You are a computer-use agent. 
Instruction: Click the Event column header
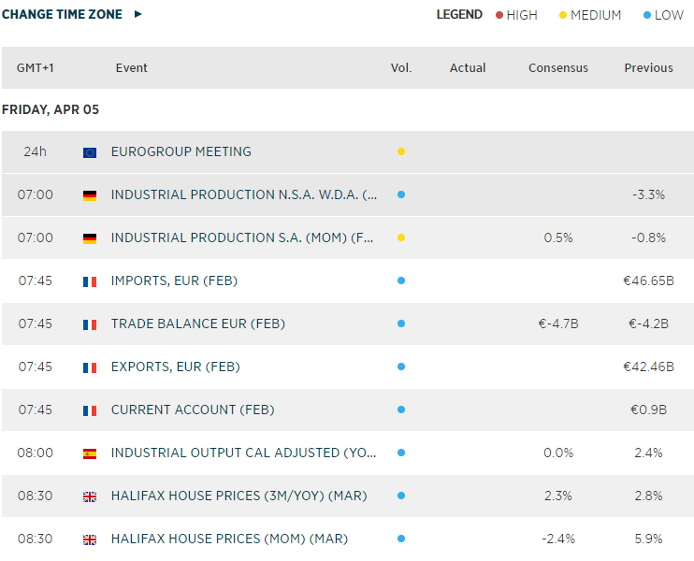(132, 68)
